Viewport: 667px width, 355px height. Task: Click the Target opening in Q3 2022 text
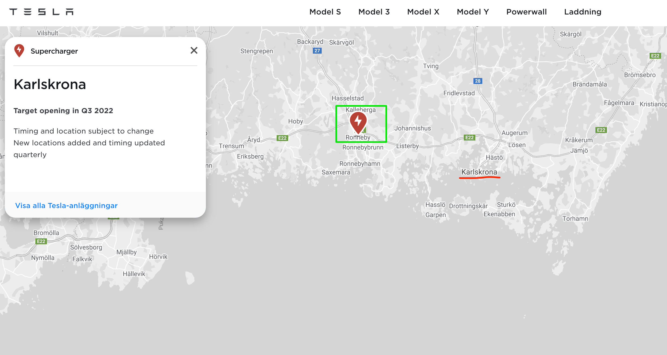coord(63,111)
